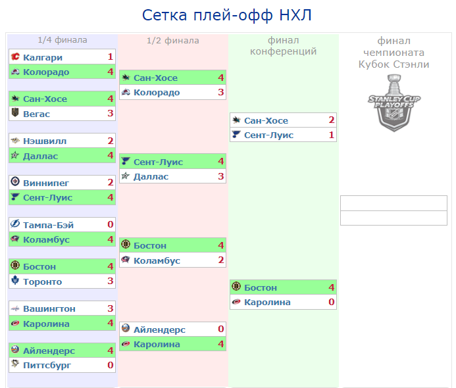Click the Calgary Flames logo icon

point(15,57)
